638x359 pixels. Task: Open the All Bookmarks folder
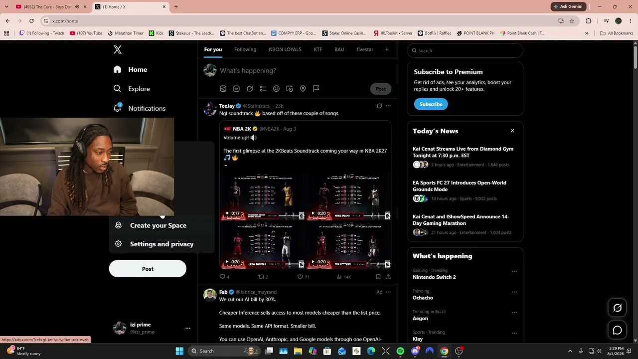tap(617, 33)
